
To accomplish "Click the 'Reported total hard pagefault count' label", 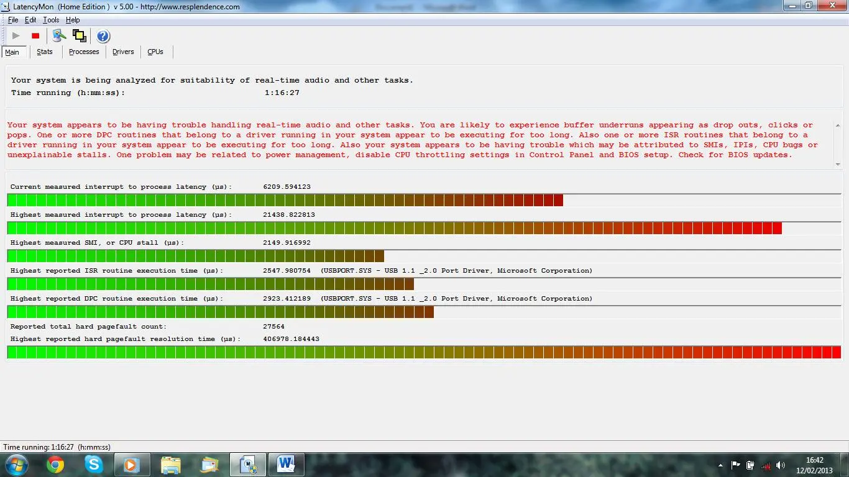I will click(88, 327).
